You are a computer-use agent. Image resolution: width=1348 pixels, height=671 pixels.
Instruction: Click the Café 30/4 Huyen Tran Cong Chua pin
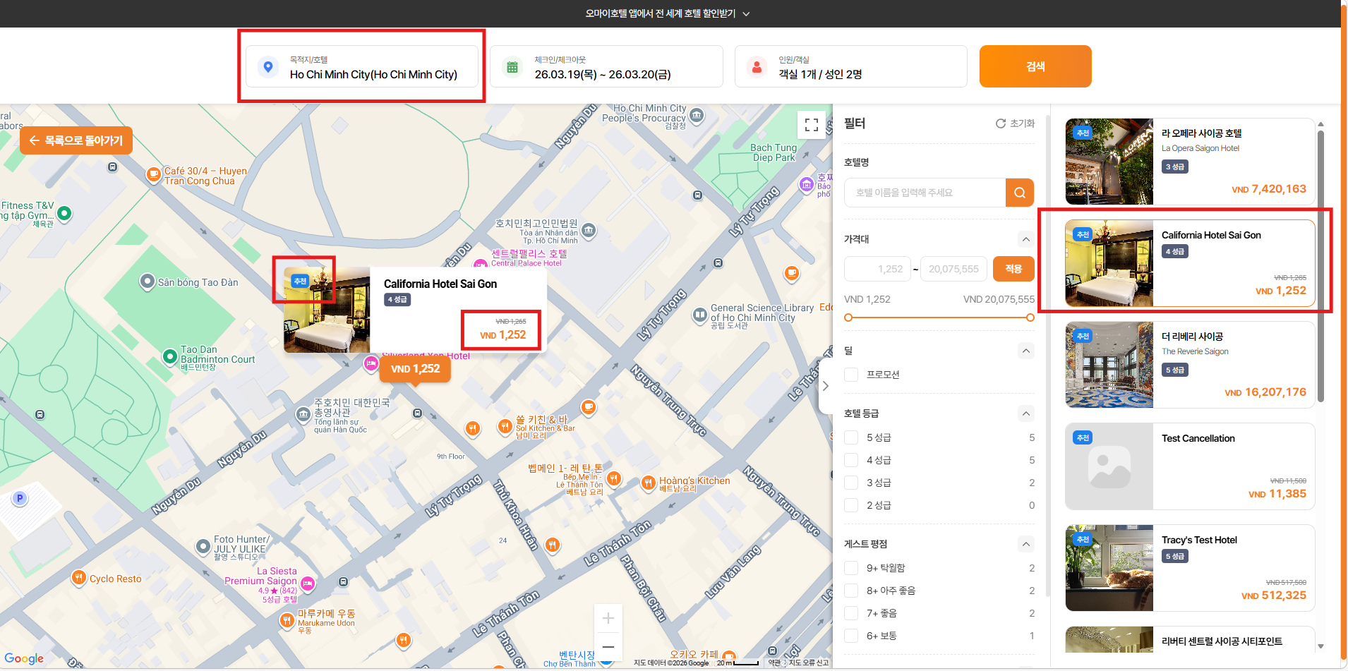pos(153,174)
